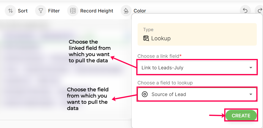Click the "Choose a link field" label
This screenshot has height=128, width=263.
tap(158, 56)
